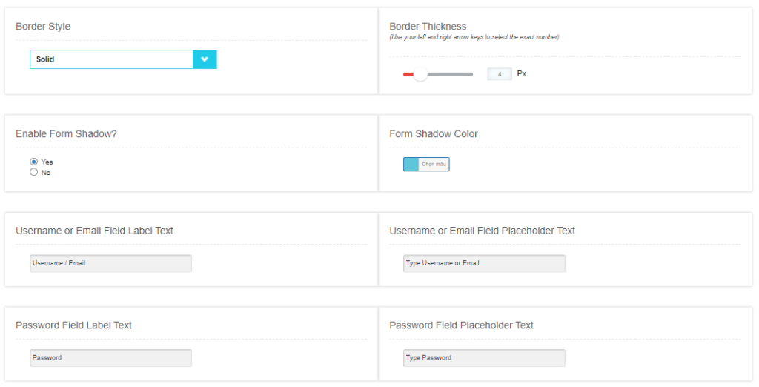This screenshot has height=387, width=759.
Task: Click the chevron arrow on Border Style dropdown
Action: (205, 59)
